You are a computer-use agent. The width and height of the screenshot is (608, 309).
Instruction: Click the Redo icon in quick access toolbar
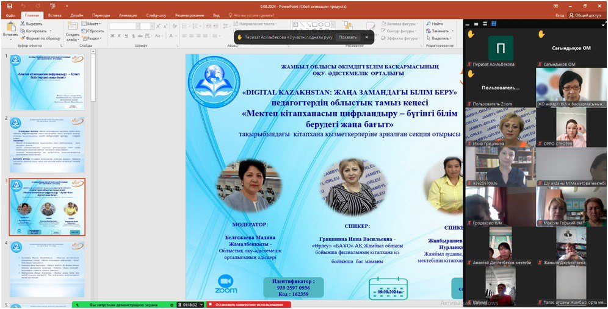[38, 6]
